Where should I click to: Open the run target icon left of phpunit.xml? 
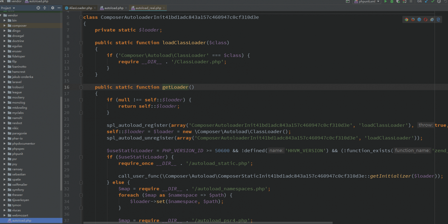coord(348,1)
